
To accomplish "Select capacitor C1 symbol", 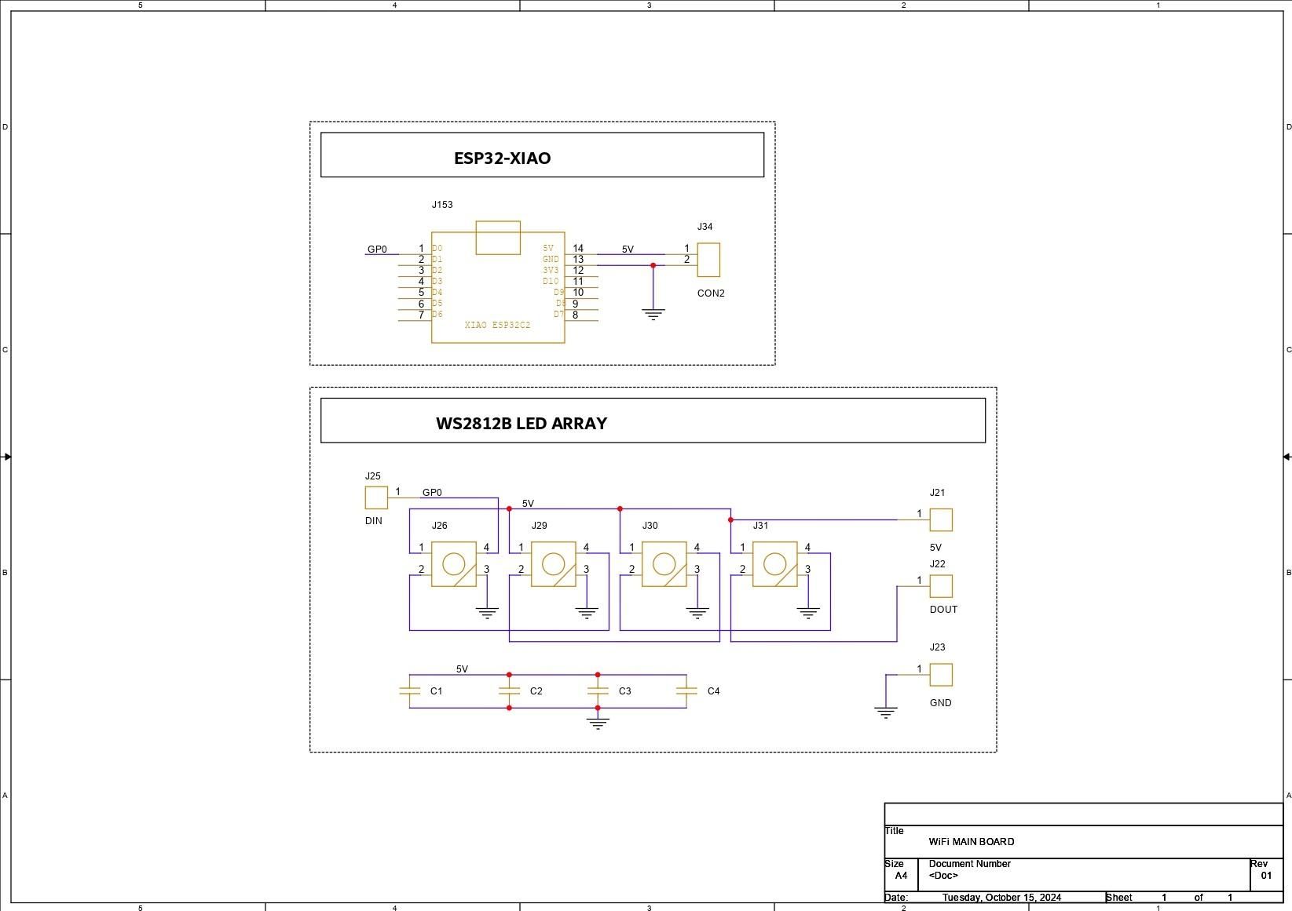I will pos(409,691).
